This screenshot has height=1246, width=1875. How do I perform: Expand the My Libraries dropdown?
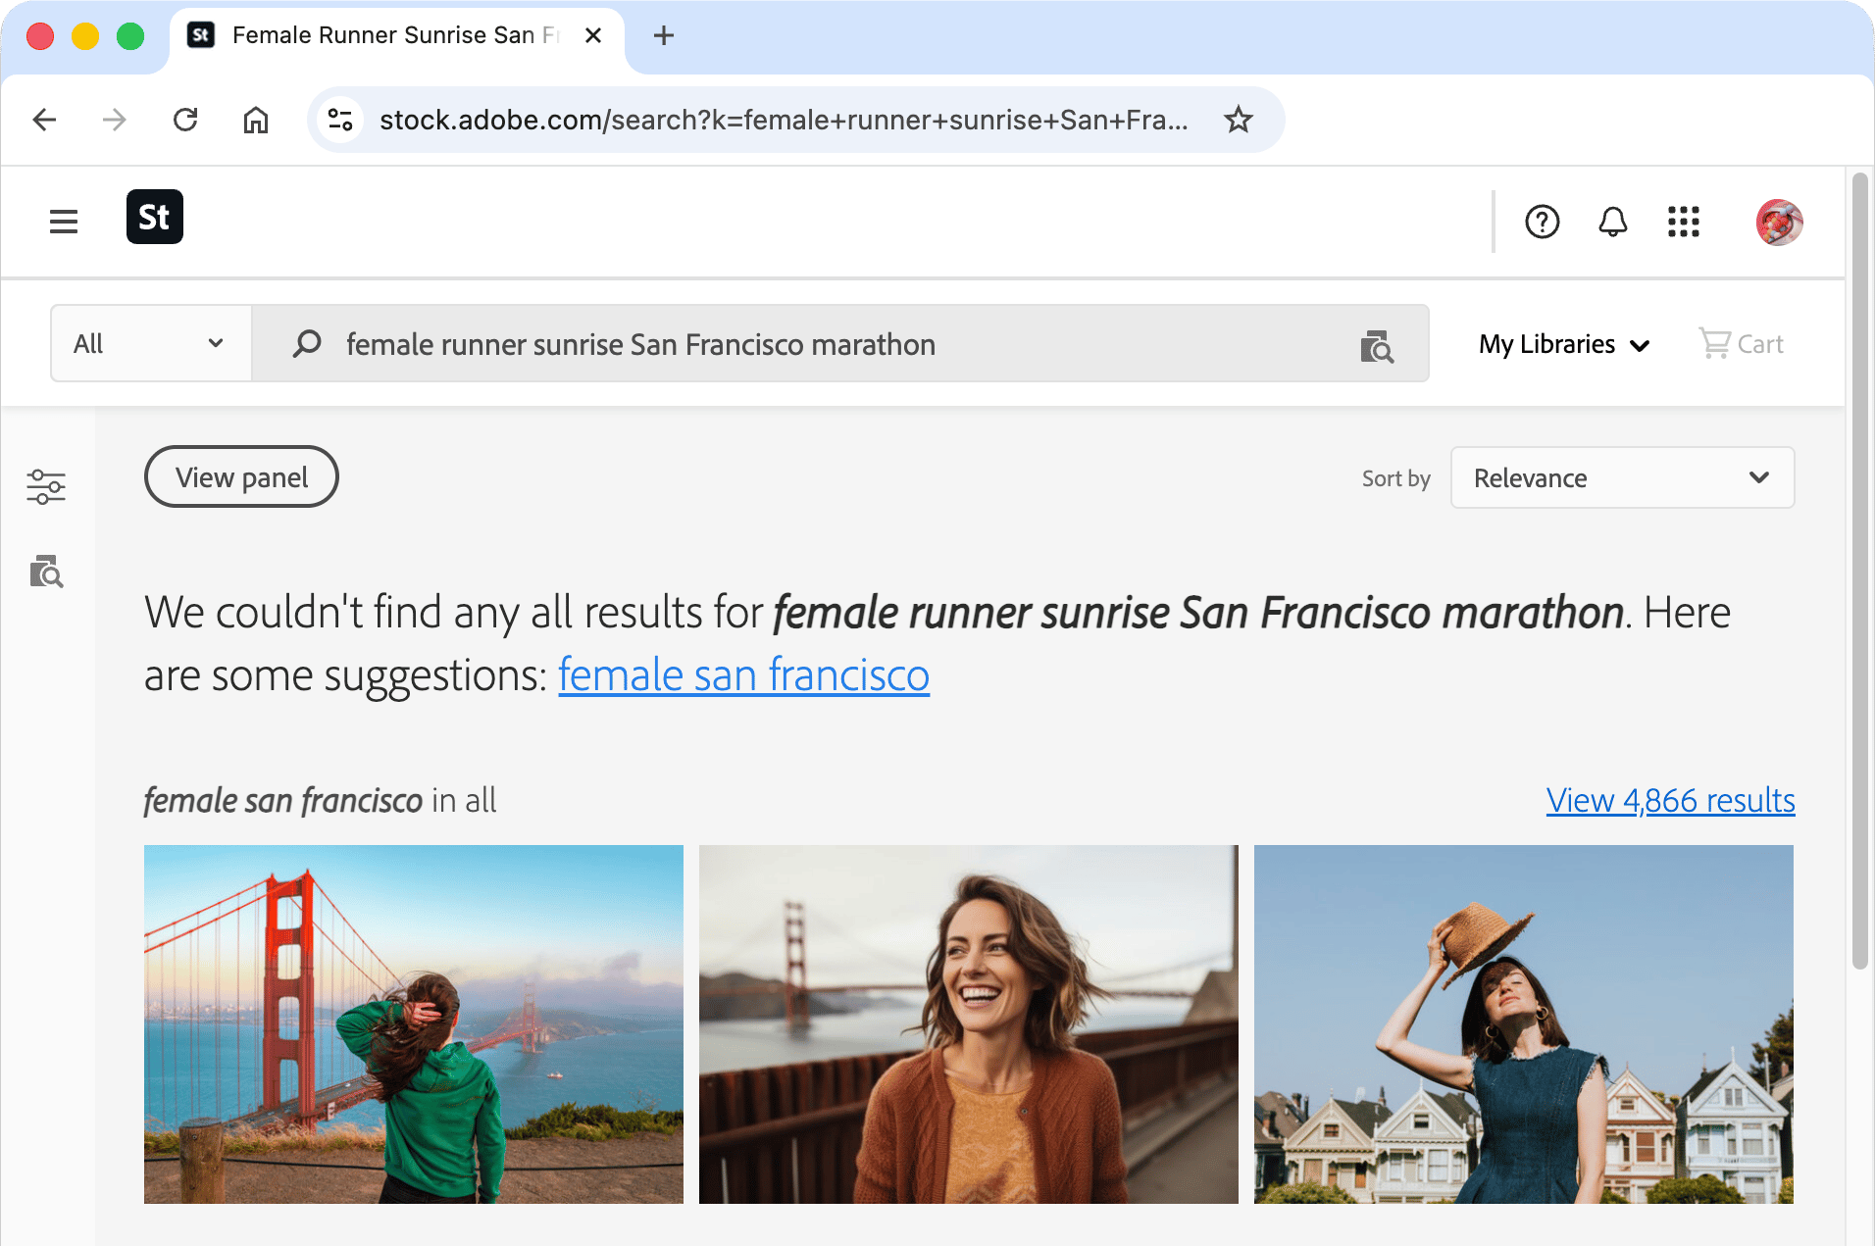click(1564, 344)
